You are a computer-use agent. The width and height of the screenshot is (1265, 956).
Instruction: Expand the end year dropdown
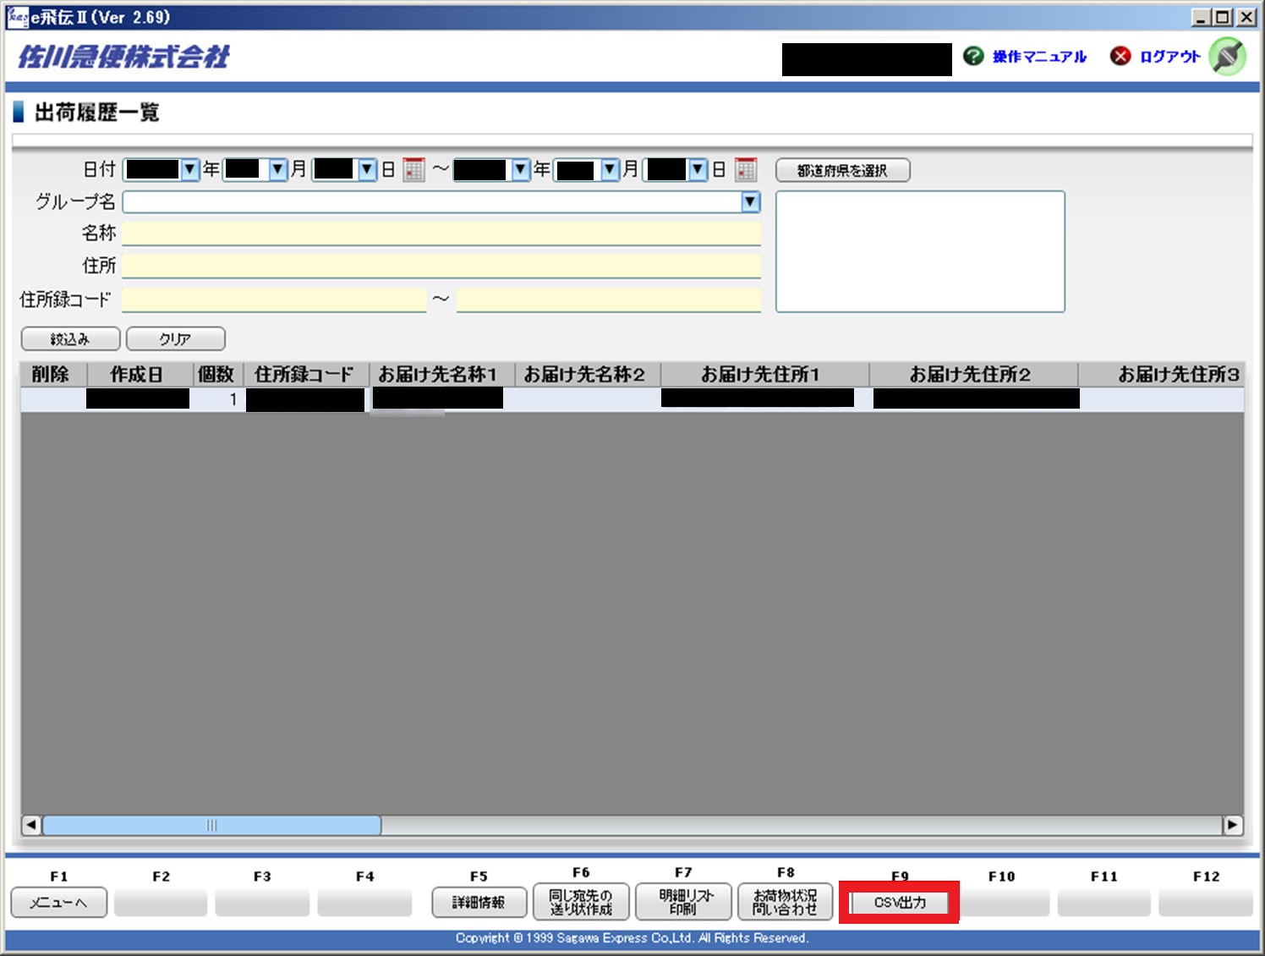(521, 170)
